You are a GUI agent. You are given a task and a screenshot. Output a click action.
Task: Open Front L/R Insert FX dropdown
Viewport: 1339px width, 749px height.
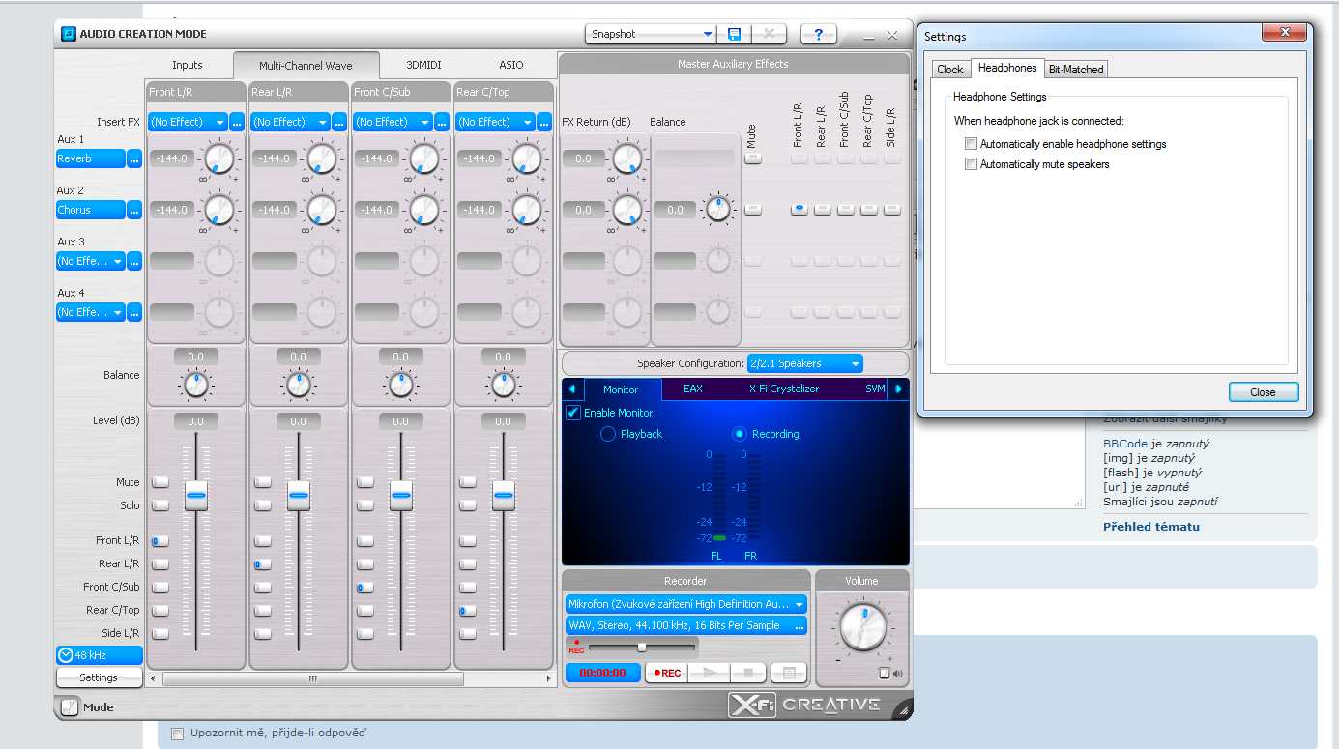[189, 122]
